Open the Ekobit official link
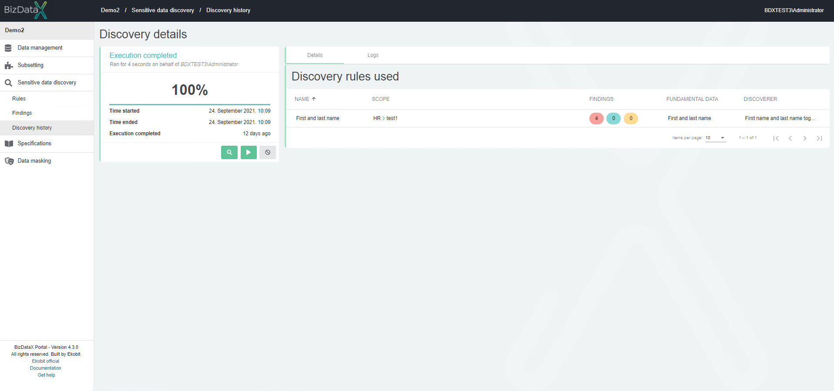 point(46,361)
